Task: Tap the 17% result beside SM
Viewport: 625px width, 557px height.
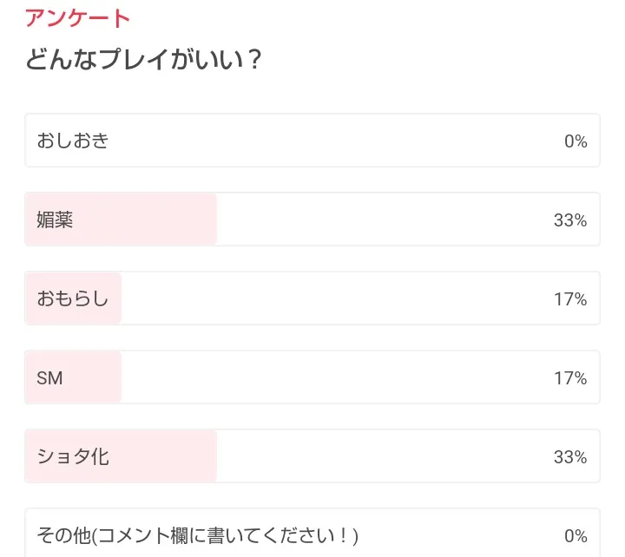Action: (570, 378)
